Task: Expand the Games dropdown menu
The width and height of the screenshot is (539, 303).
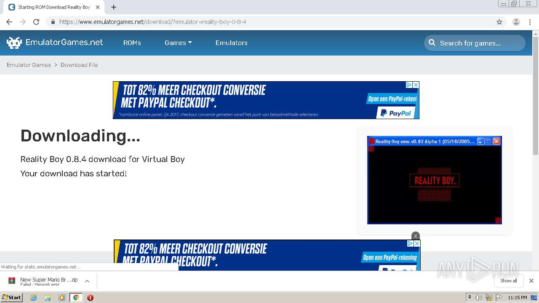Action: [x=178, y=43]
